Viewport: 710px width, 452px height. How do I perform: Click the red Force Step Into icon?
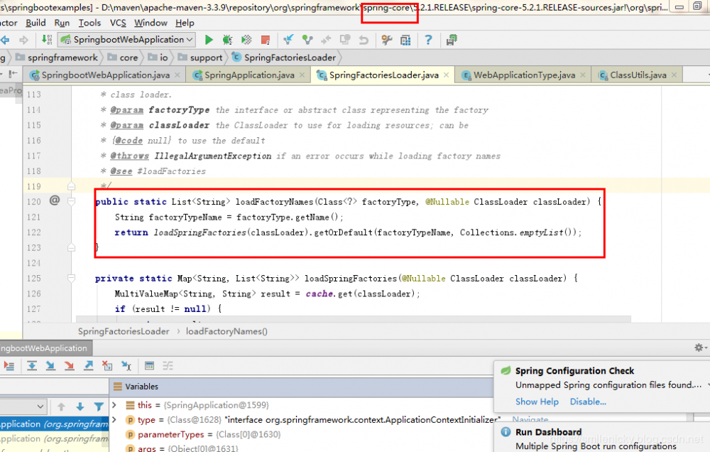69,366
